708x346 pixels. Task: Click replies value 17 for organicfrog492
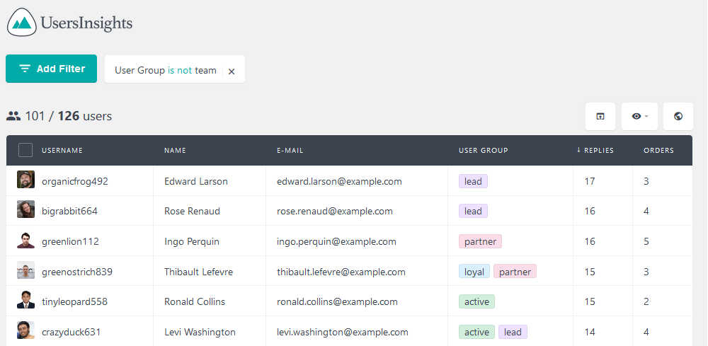pyautogui.click(x=590, y=181)
